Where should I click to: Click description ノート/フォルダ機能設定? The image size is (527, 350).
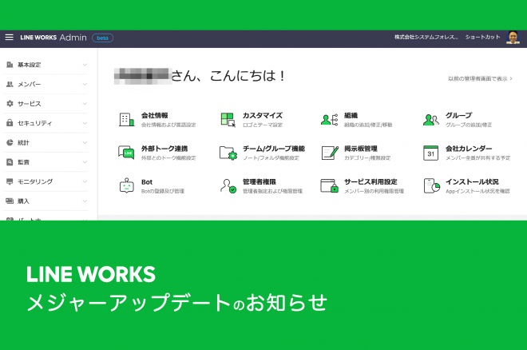tap(271, 158)
